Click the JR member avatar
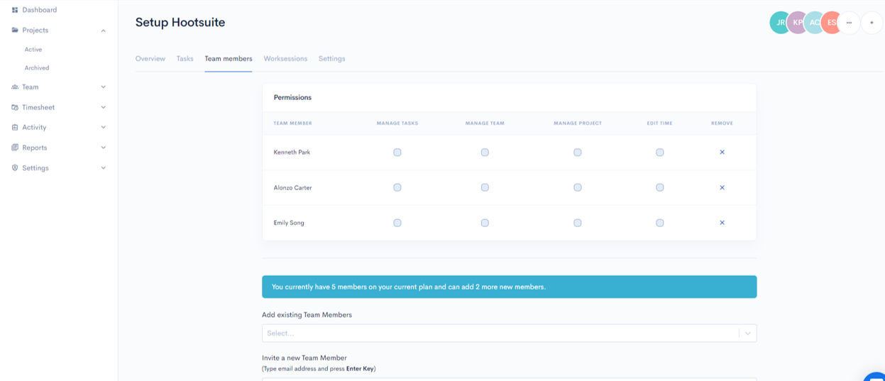 coord(780,23)
